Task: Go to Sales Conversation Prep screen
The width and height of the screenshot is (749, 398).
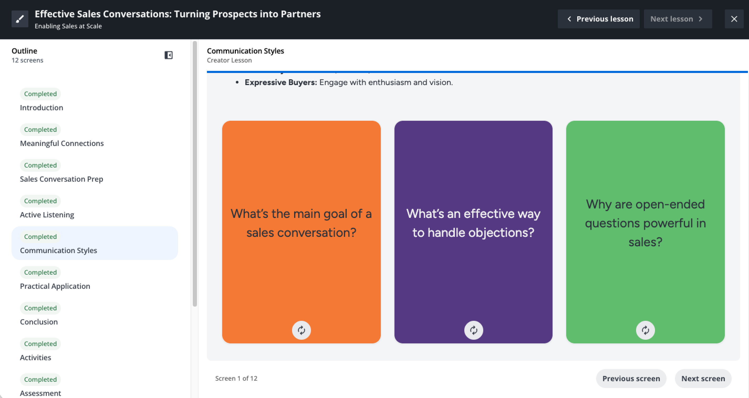Action: click(x=61, y=179)
